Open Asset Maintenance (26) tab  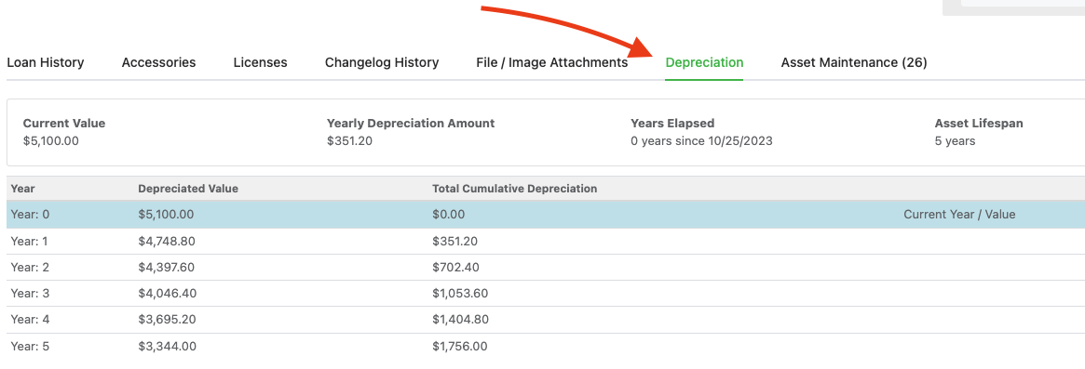coord(854,62)
